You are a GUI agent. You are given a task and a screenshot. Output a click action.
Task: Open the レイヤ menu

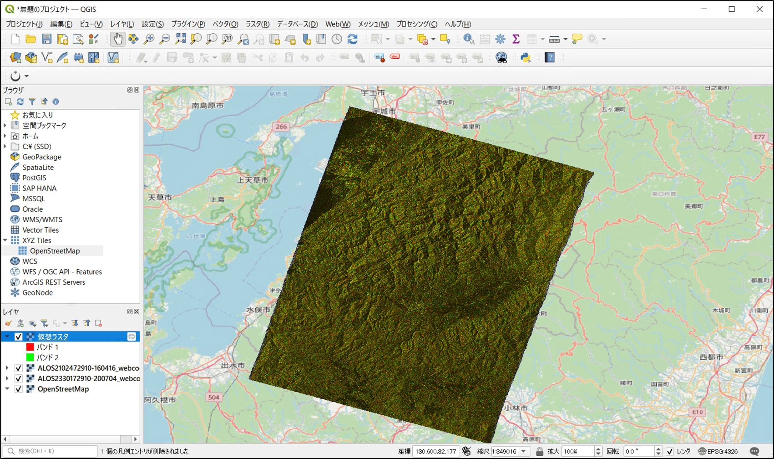(x=122, y=24)
